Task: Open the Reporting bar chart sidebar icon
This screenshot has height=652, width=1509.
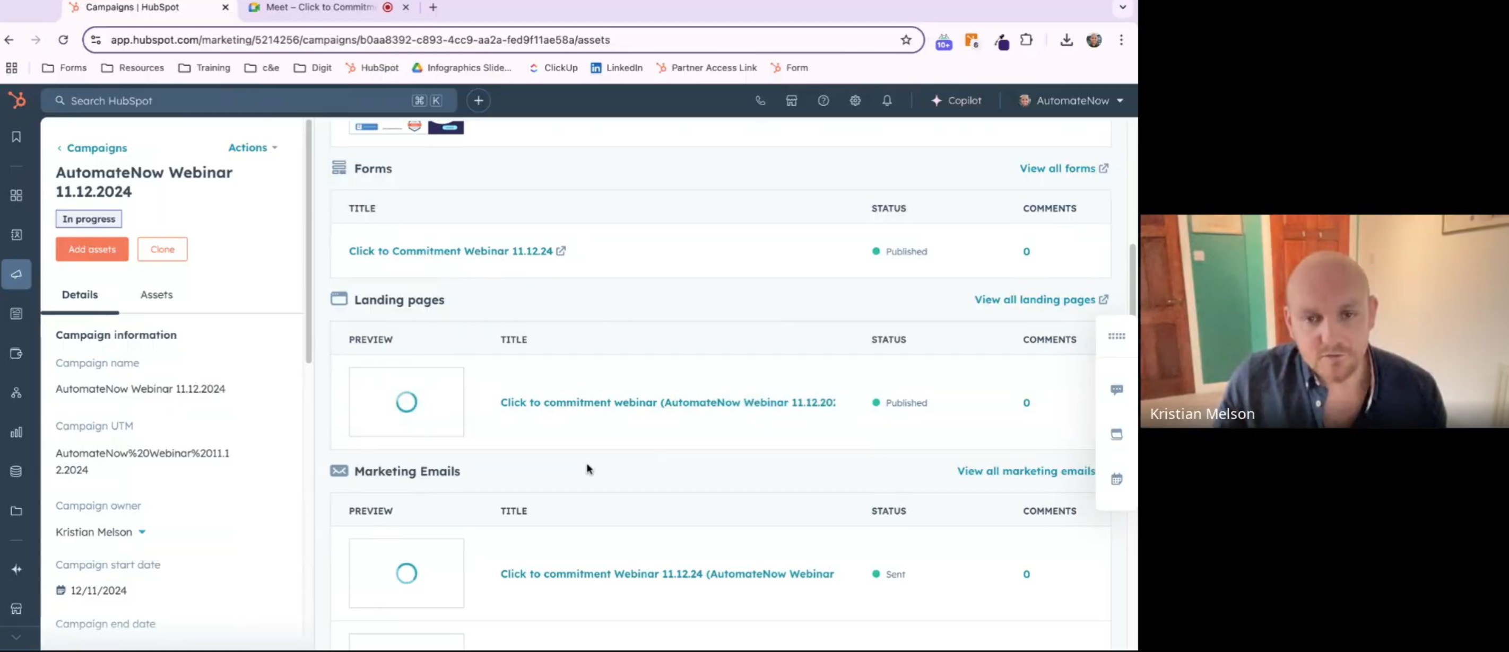Action: click(x=16, y=433)
